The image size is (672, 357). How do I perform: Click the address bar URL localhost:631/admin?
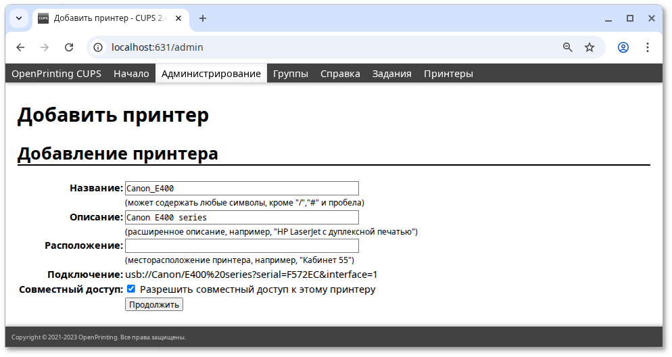(158, 47)
